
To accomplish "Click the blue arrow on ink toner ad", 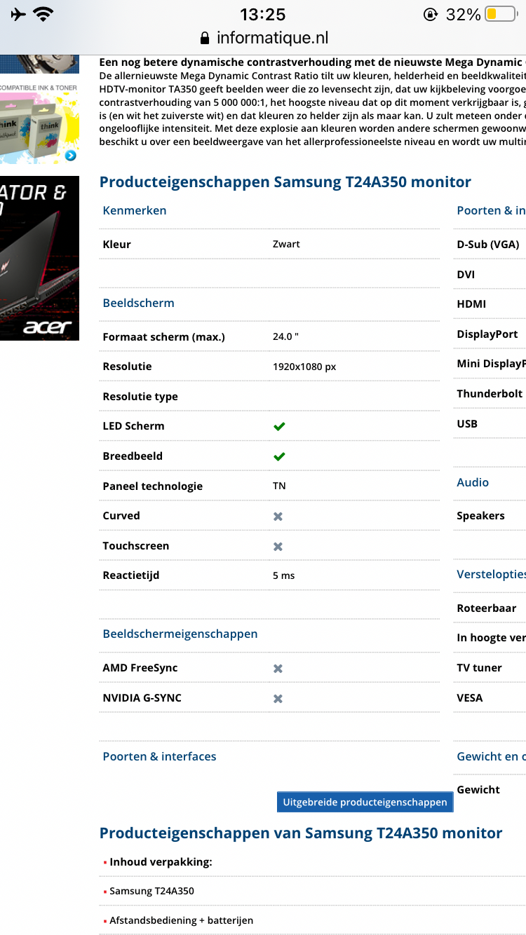I will click(70, 156).
